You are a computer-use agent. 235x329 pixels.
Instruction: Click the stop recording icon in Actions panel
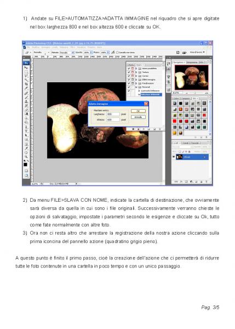[133, 129]
